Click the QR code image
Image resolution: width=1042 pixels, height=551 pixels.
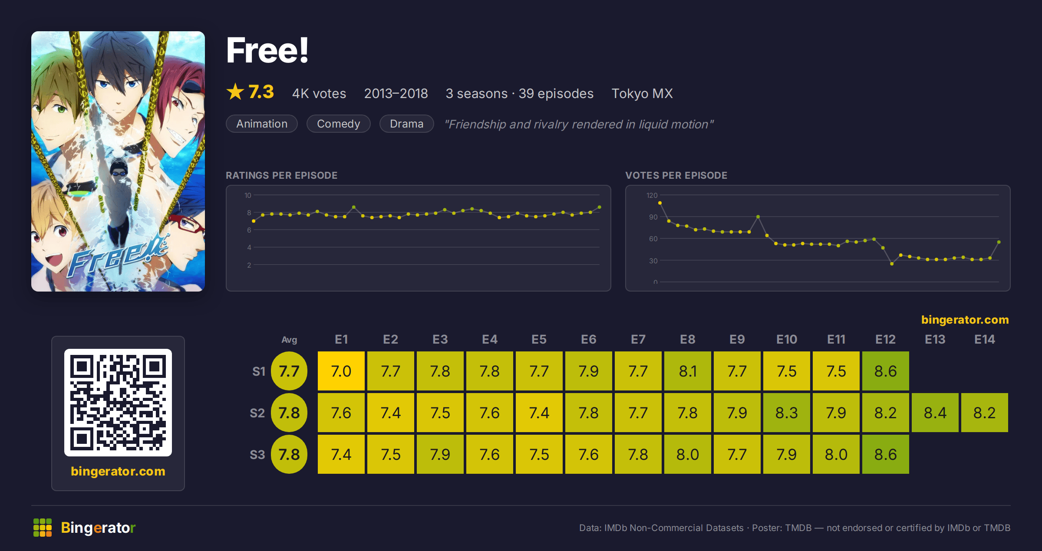118,403
